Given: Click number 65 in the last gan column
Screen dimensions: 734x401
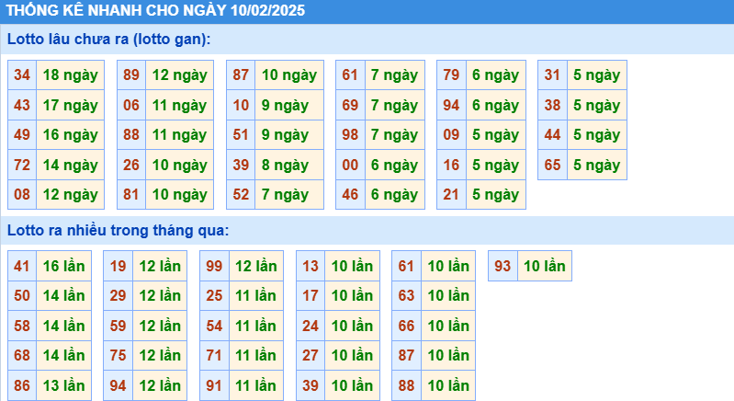Looking at the screenshot, I should [x=552, y=165].
